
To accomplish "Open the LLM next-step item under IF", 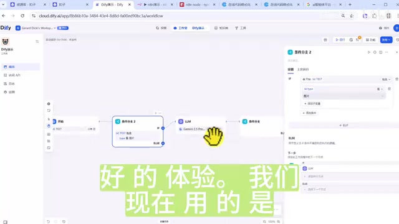I will pyautogui.click(x=350, y=169).
